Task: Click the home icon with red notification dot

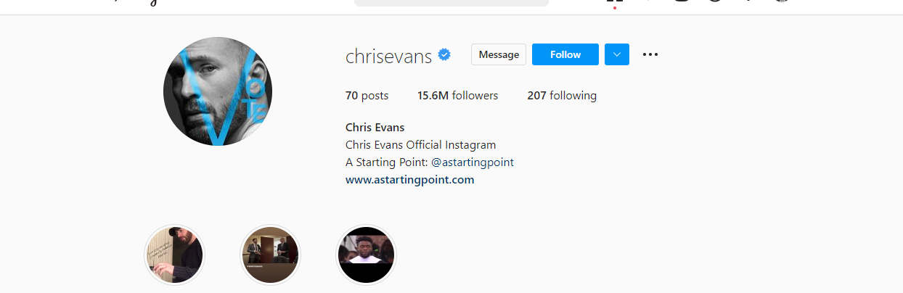Action: tap(614, 2)
